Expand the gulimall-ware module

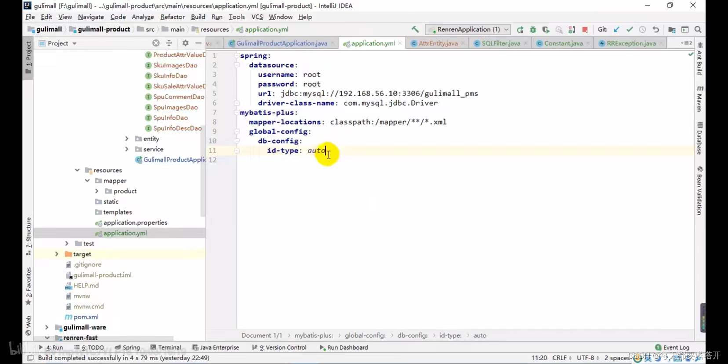tap(47, 328)
